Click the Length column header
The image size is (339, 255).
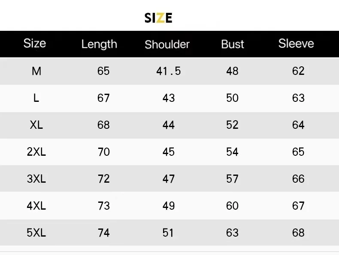coord(99,44)
